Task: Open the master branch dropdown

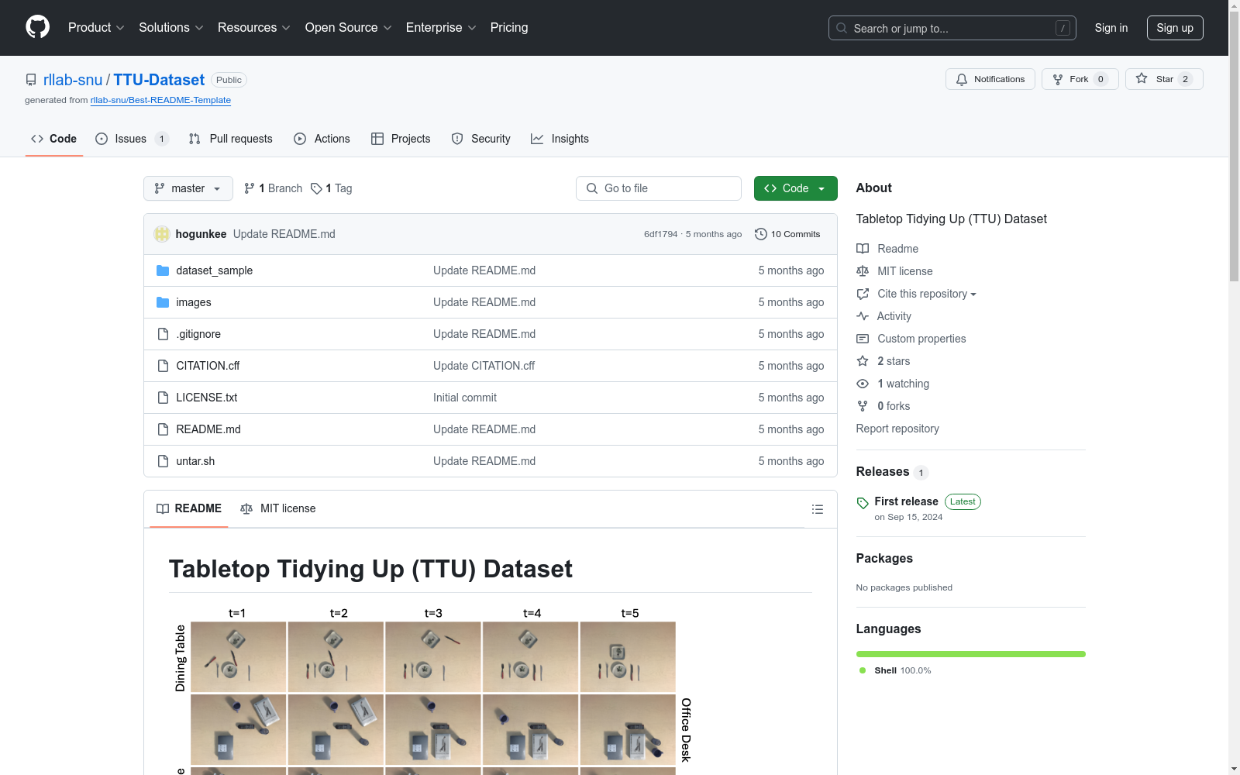Action: (188, 188)
